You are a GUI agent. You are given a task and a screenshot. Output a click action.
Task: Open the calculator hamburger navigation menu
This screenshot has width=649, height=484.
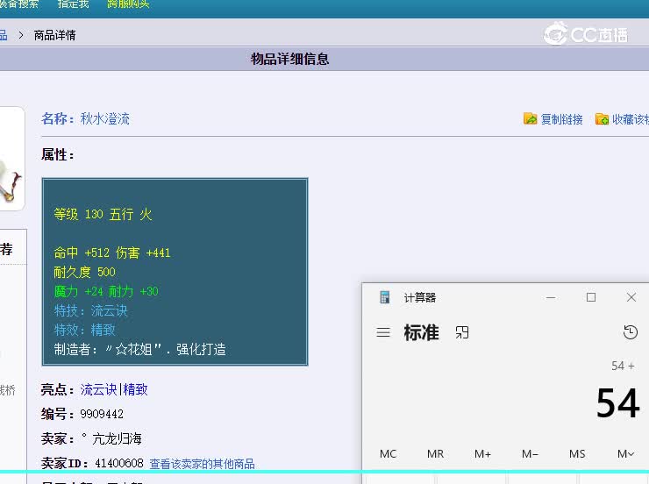[x=383, y=332]
